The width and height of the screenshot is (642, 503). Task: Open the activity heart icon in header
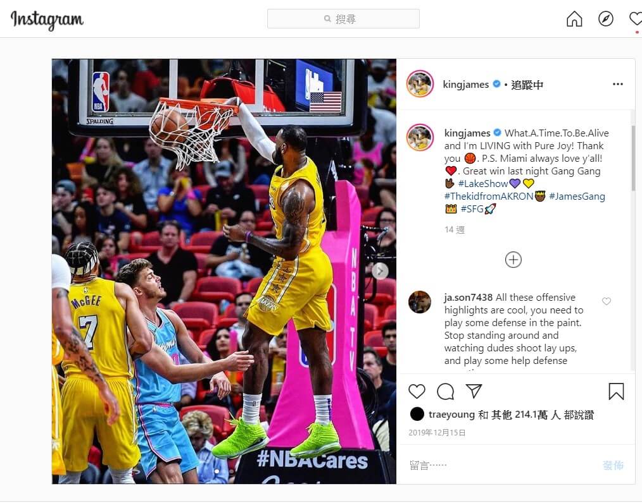point(636,19)
